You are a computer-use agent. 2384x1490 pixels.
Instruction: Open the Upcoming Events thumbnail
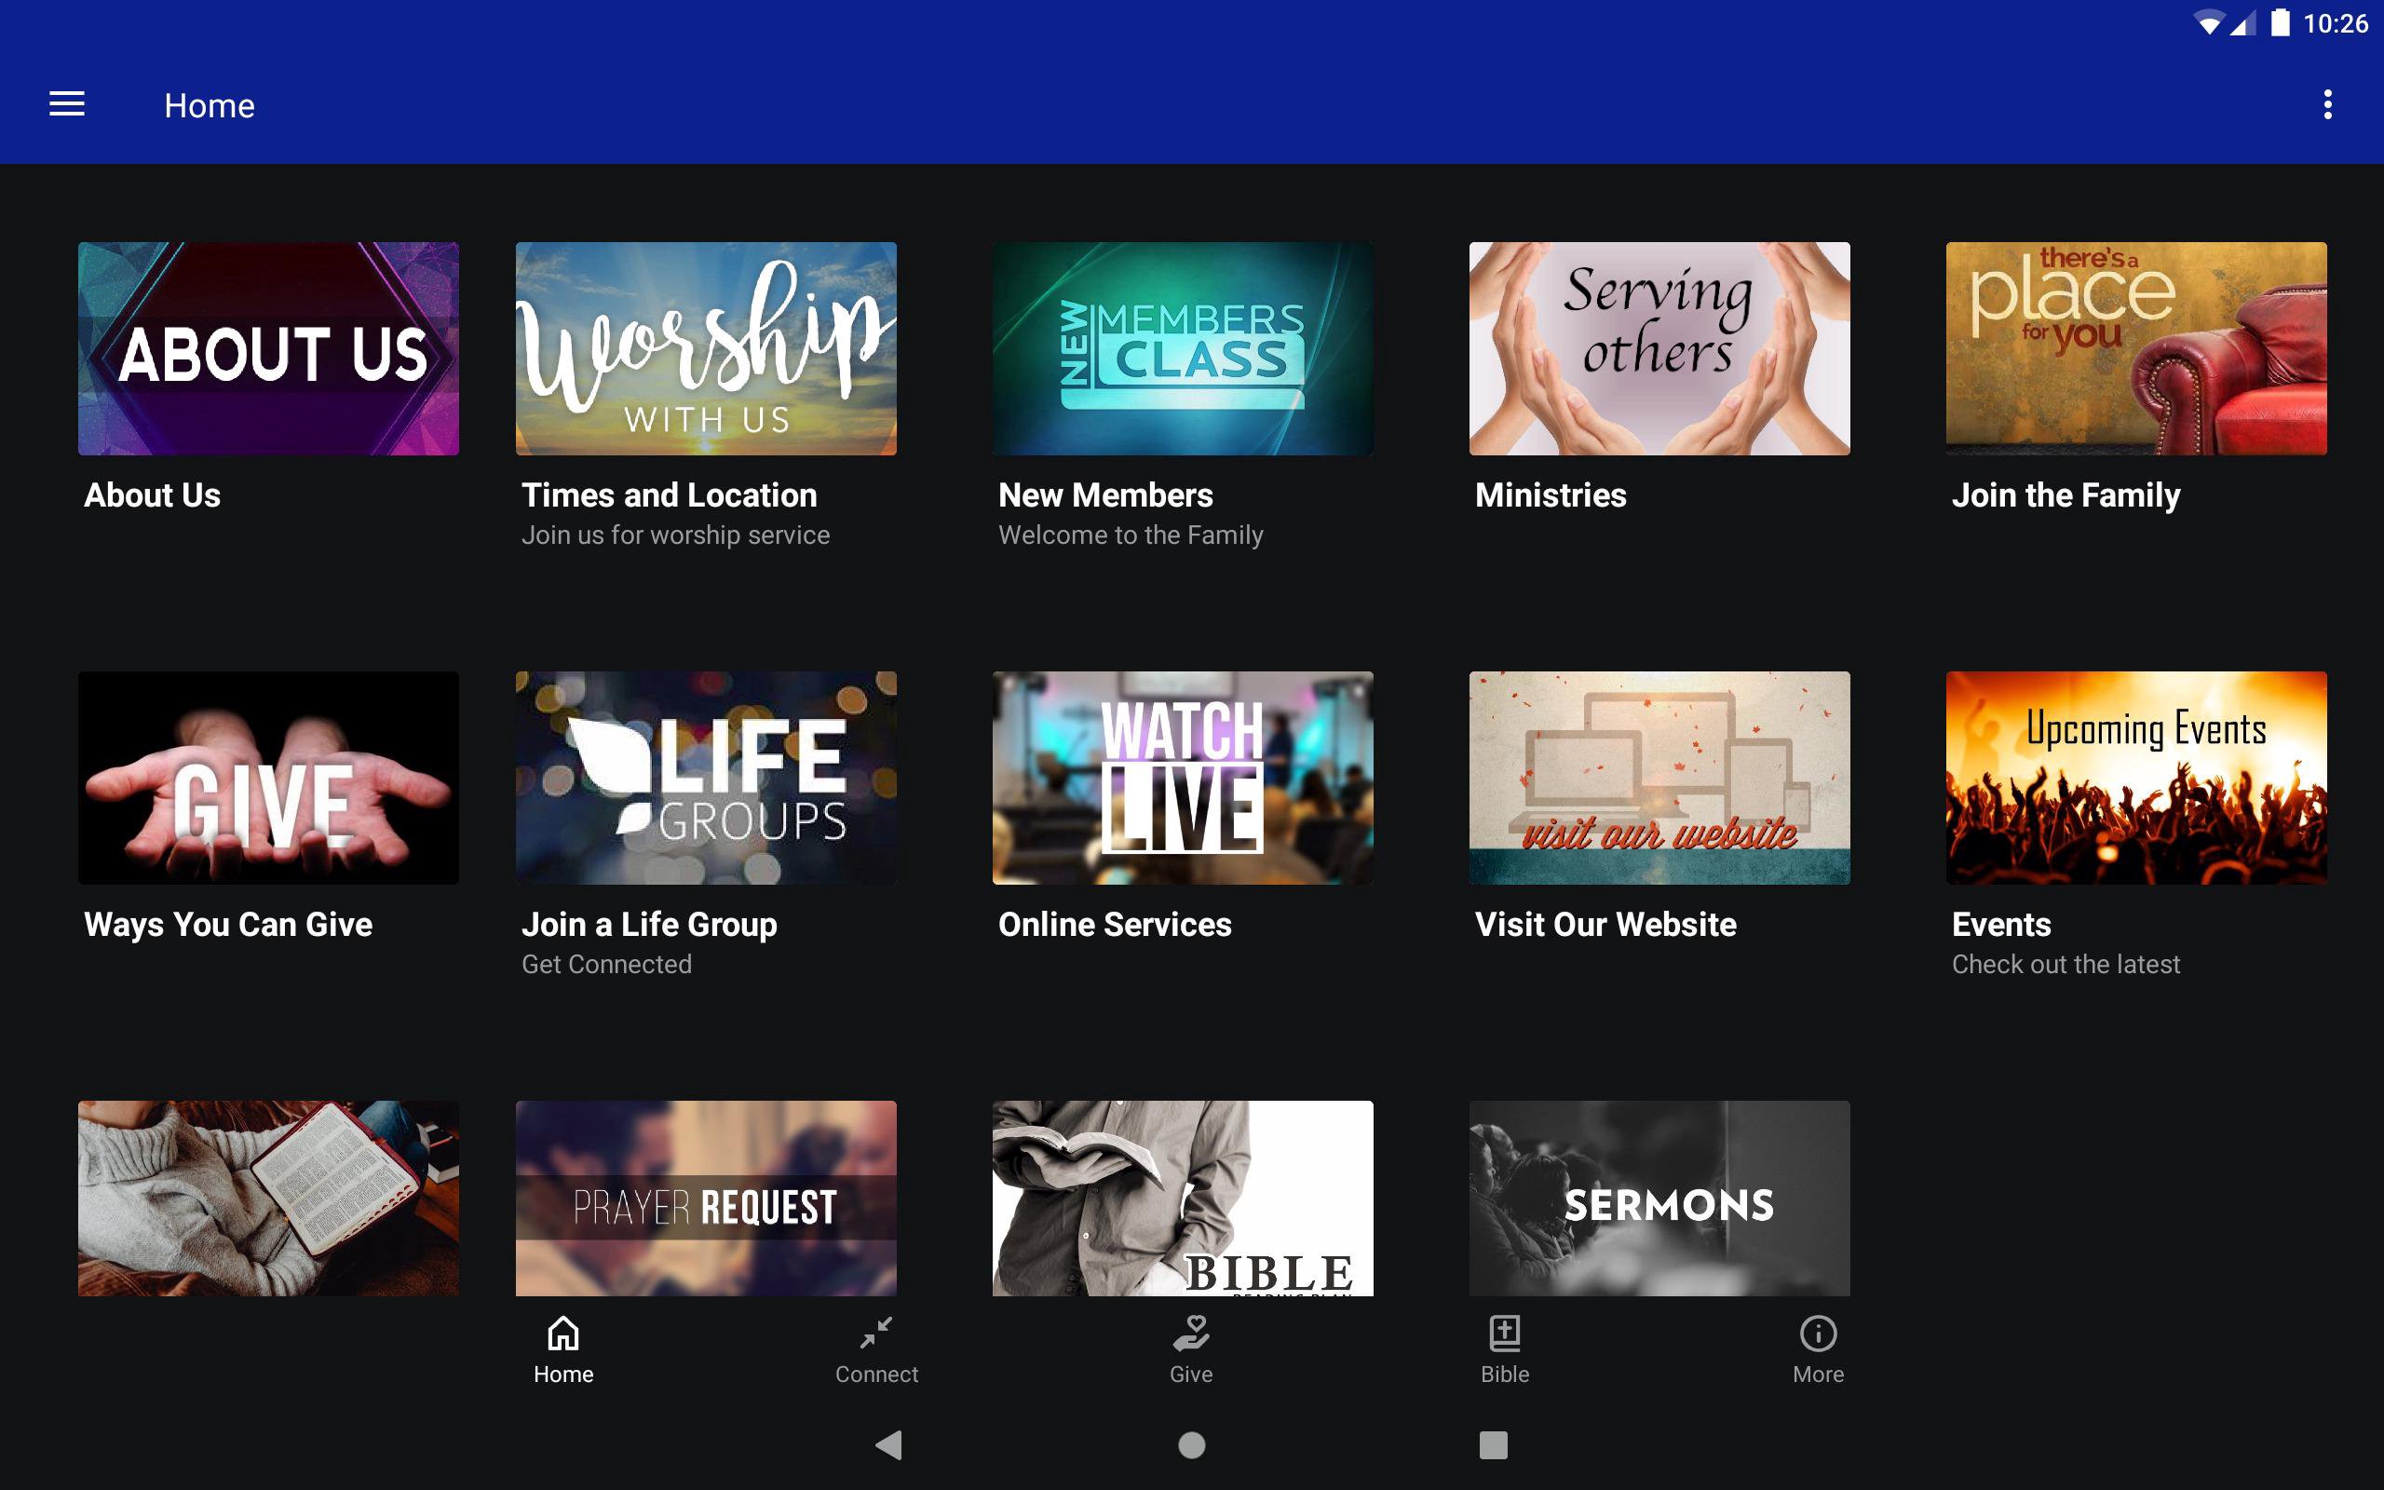pos(2135,778)
